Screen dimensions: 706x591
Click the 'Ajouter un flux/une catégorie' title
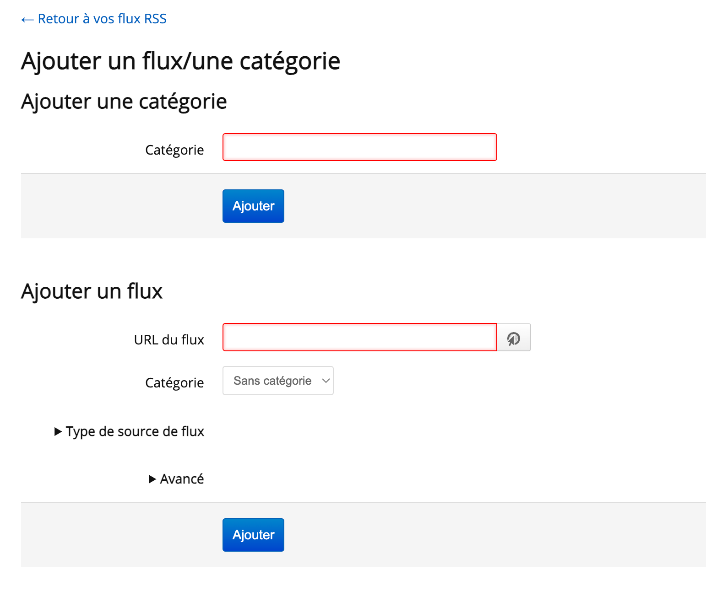pyautogui.click(x=180, y=61)
